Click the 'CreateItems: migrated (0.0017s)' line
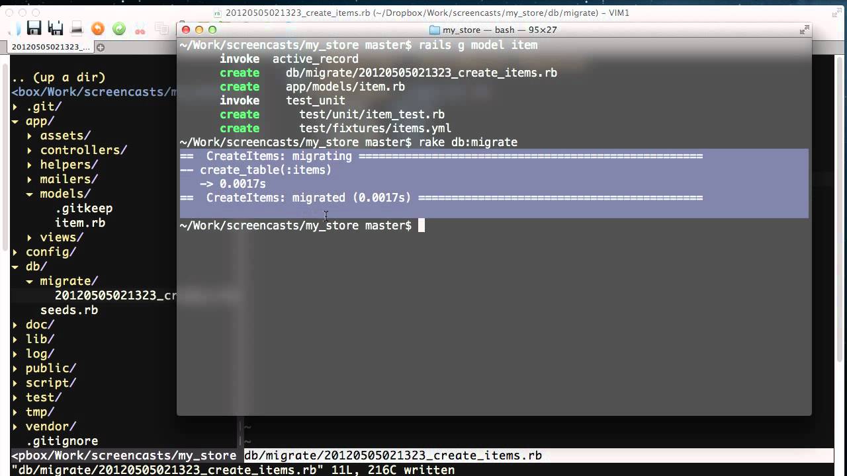This screenshot has width=847, height=476. [441, 198]
